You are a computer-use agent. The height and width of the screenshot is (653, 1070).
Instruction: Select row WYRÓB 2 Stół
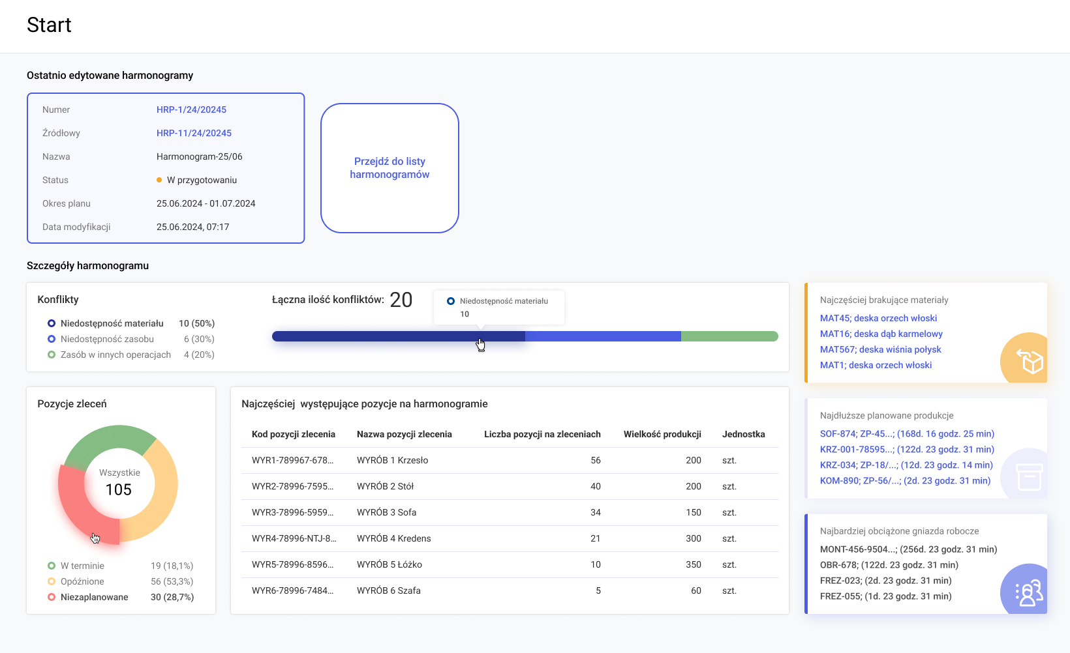(x=510, y=486)
